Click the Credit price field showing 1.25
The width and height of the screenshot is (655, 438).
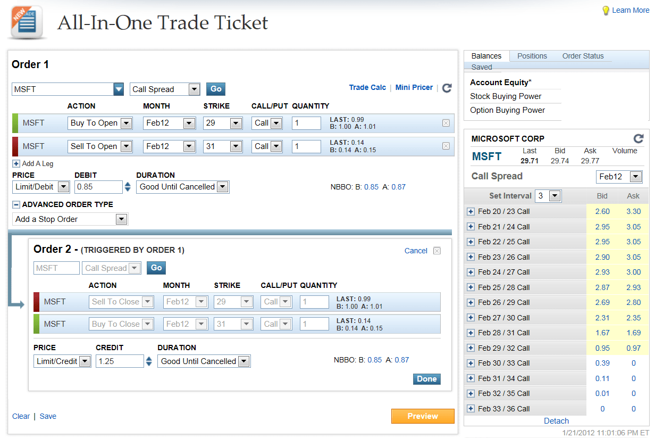tap(120, 361)
